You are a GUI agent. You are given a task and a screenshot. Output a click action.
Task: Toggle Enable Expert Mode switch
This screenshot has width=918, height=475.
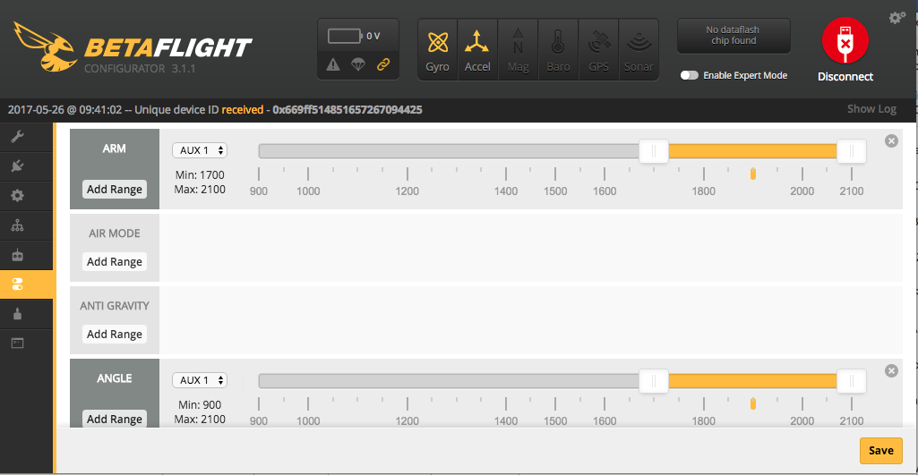(689, 75)
